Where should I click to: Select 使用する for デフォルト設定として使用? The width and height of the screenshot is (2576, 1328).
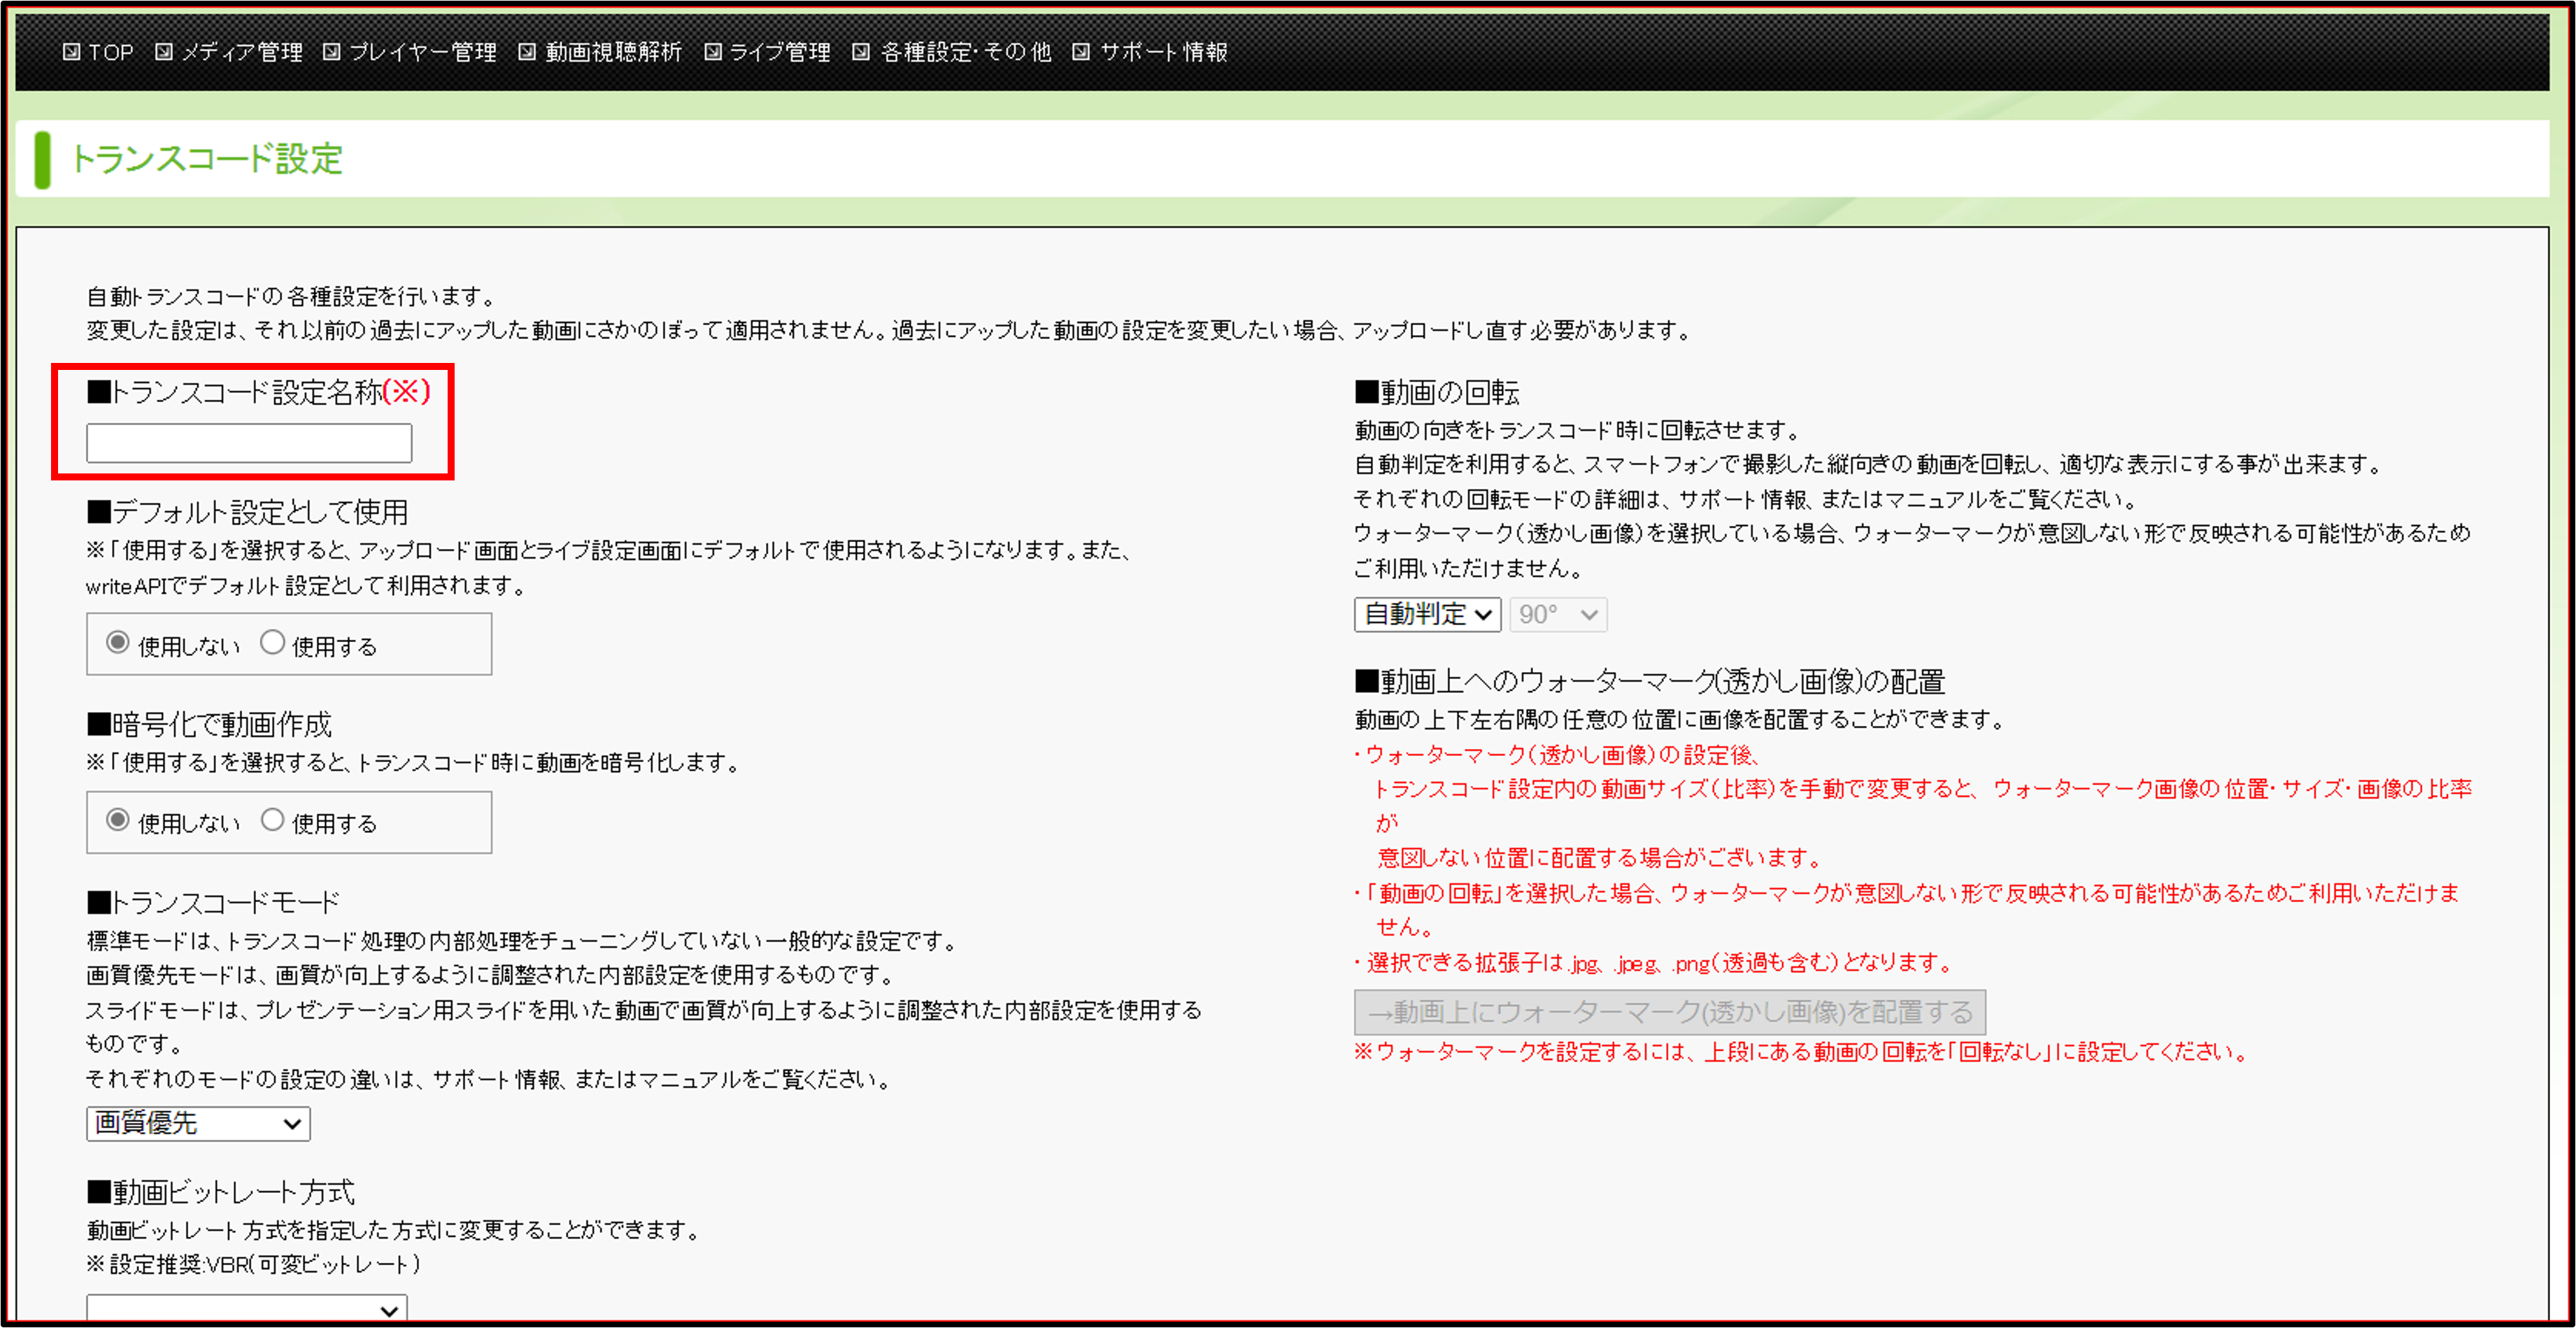pos(272,642)
